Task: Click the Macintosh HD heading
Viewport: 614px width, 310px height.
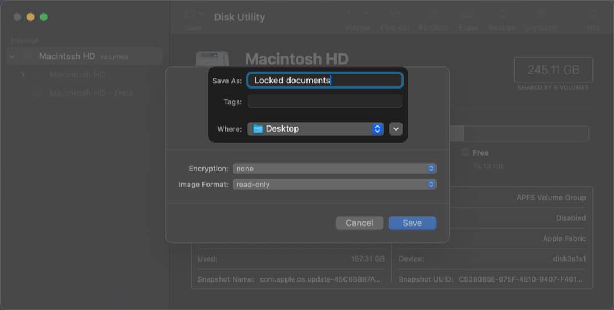Action: point(296,59)
